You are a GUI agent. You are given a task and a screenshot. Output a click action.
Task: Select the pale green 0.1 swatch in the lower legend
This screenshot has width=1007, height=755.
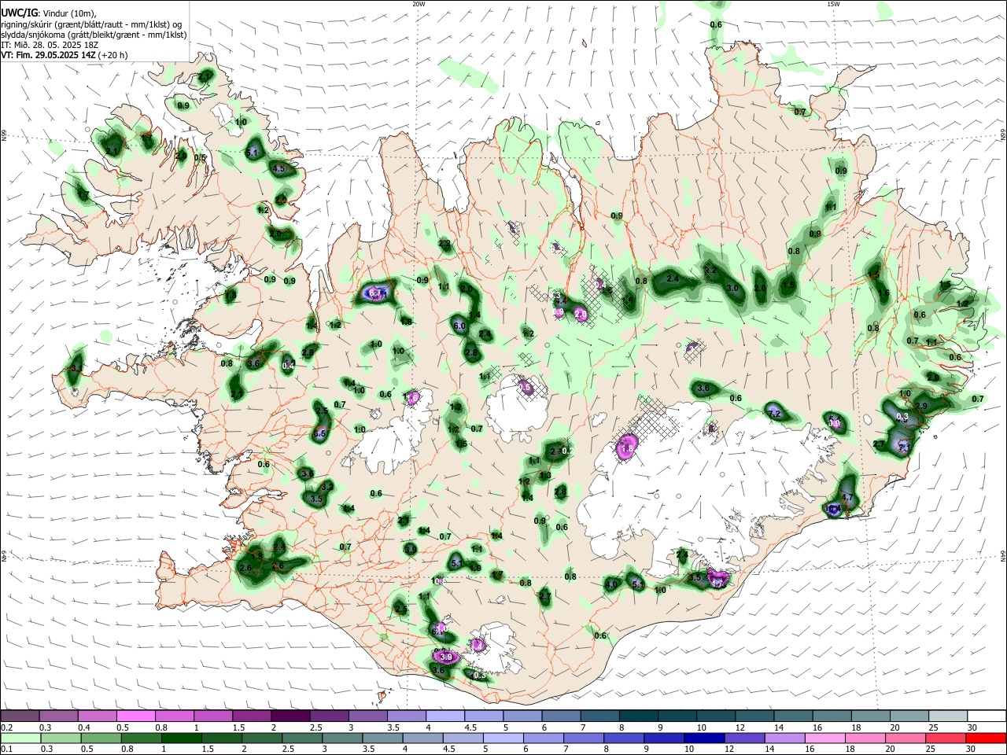[x=20, y=738]
